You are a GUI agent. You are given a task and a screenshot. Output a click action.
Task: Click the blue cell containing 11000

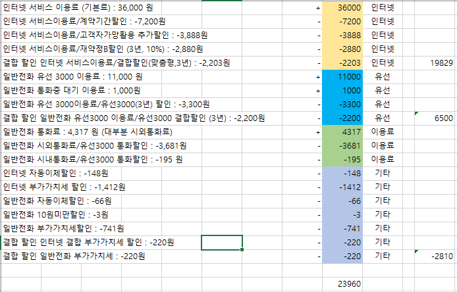(x=342, y=77)
